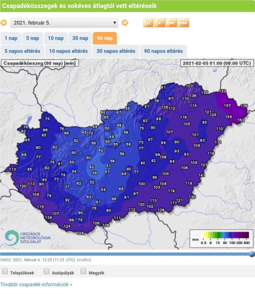The height and width of the screenshot is (294, 255).
Task: Open További csapadék-információk link
Action: [x=36, y=284]
